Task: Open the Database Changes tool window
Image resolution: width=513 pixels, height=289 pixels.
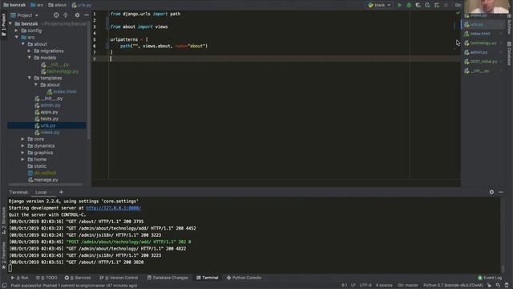Action: coord(168,278)
